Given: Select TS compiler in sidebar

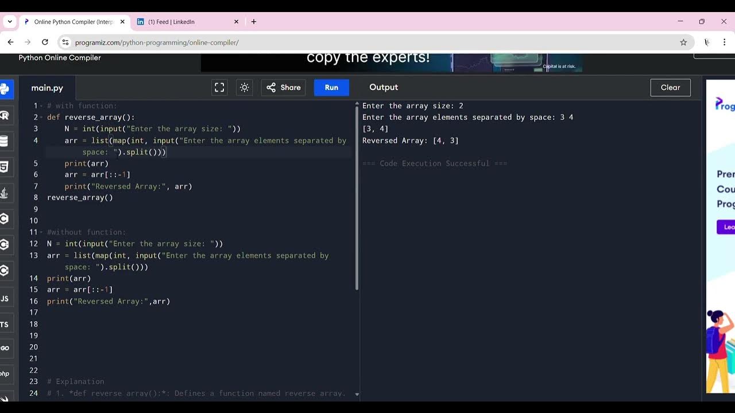Looking at the screenshot, I should (x=4, y=324).
